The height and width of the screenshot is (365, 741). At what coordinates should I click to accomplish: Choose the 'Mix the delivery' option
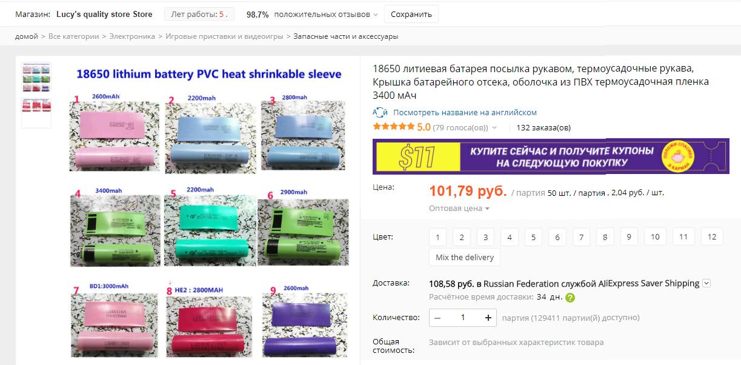(465, 257)
